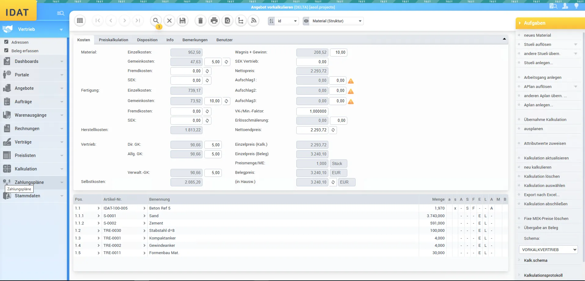The height and width of the screenshot is (281, 585).
Task: Jump to last record arrow
Action: coord(138,21)
